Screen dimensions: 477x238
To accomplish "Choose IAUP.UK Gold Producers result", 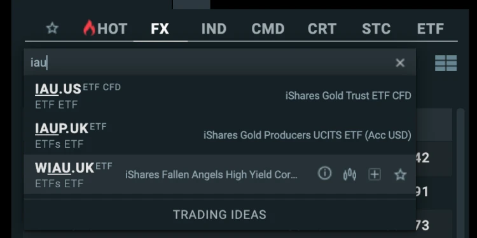I will pos(219,135).
